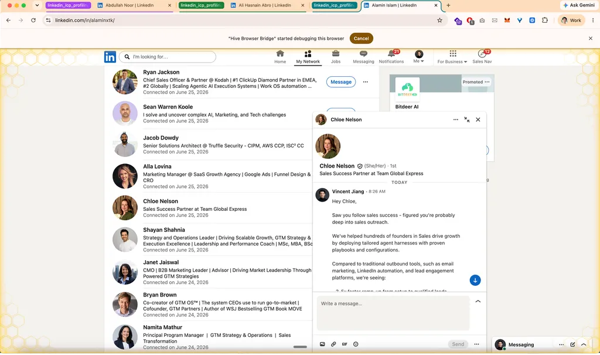The image size is (600, 355).
Task: Click the Send button in chat
Action: pyautogui.click(x=458, y=344)
